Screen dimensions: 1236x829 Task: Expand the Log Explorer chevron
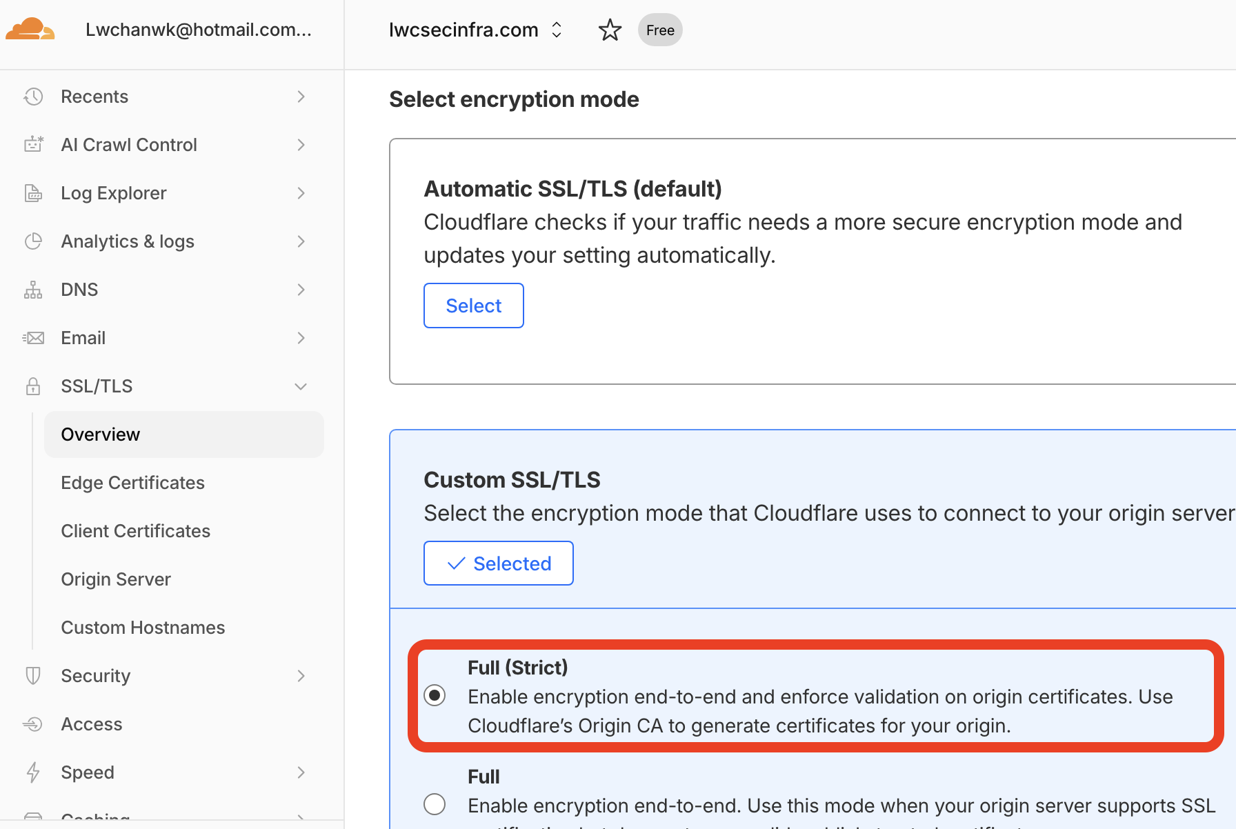(301, 193)
